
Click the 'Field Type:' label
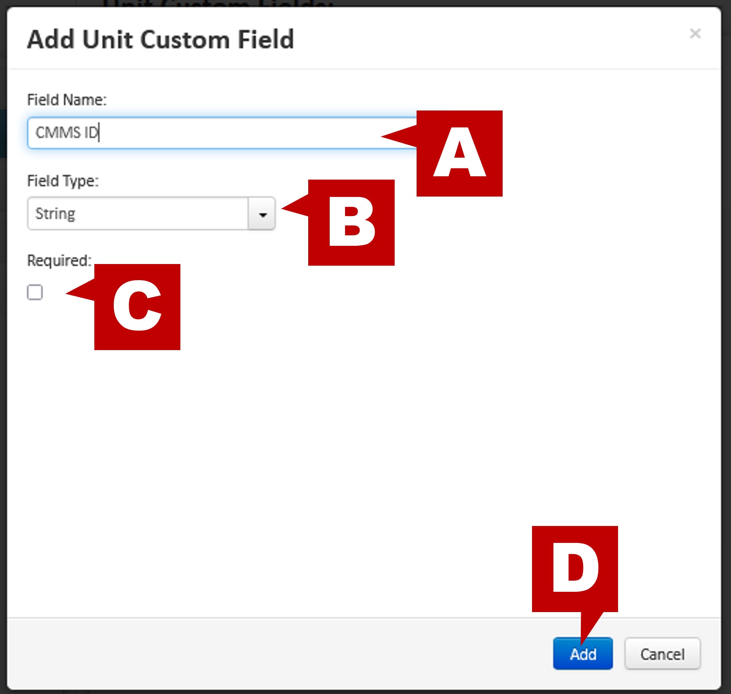(x=63, y=181)
